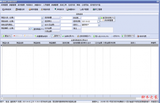The height and width of the screenshot is (103, 160).
Task: Open 员工管理 toolbar item
Action: [97, 10]
